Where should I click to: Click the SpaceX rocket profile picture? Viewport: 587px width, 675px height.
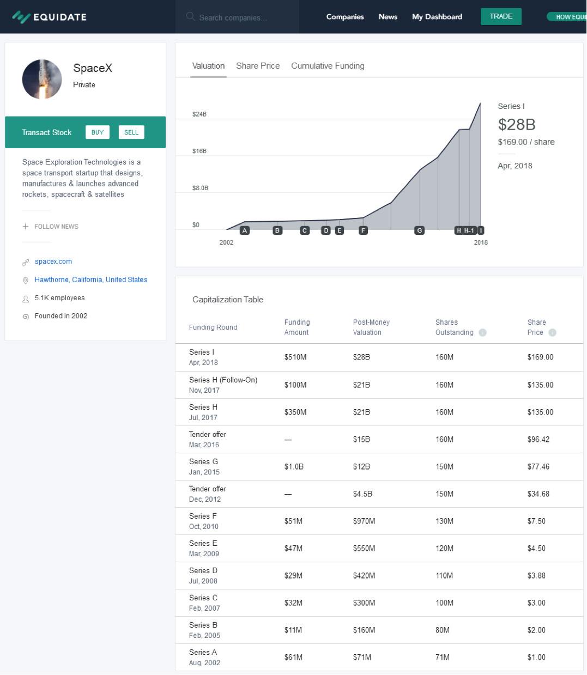point(42,80)
